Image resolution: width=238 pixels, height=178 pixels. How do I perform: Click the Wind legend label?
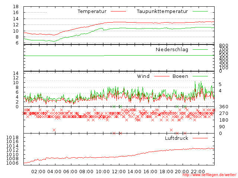point(143,76)
